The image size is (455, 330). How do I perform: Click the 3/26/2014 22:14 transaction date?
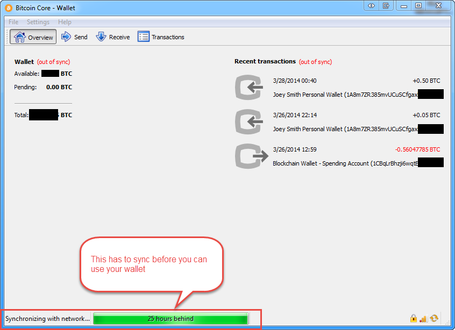(295, 115)
